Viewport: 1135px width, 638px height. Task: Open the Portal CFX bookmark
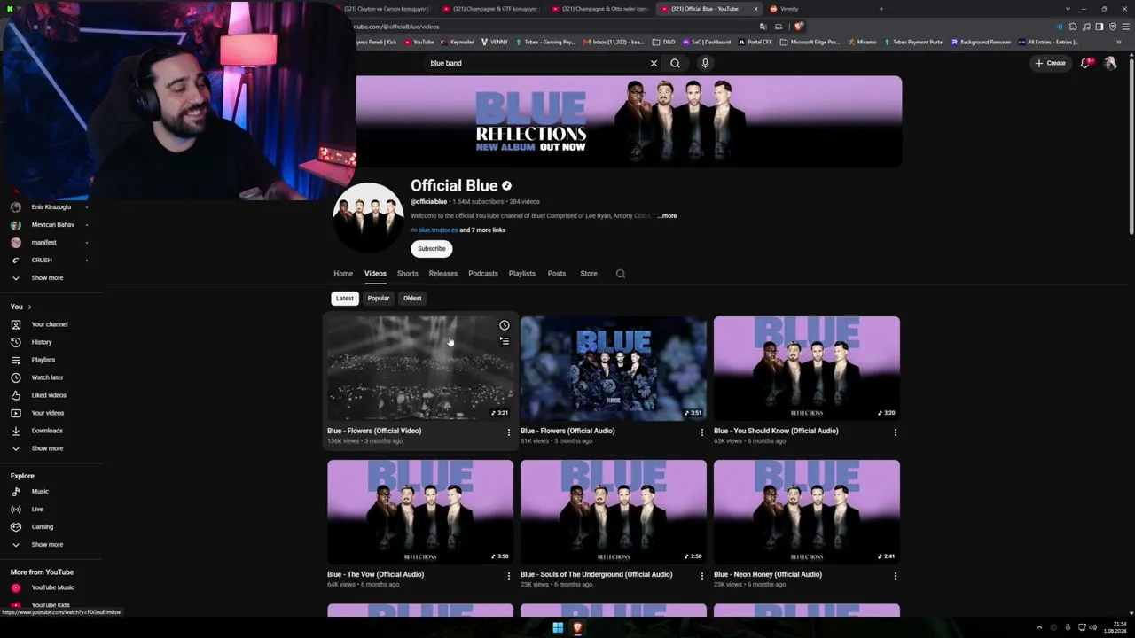[755, 42]
